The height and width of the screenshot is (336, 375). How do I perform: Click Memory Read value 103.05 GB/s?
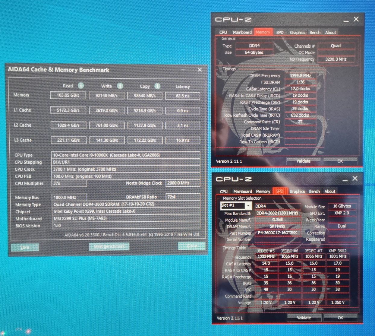tap(68, 95)
